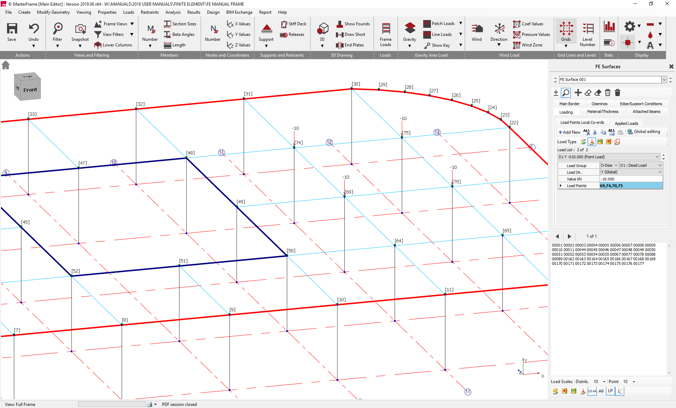This screenshot has height=408, width=676.
Task: Click the copy icon in Applied Loads toolbar
Action: pos(603,132)
